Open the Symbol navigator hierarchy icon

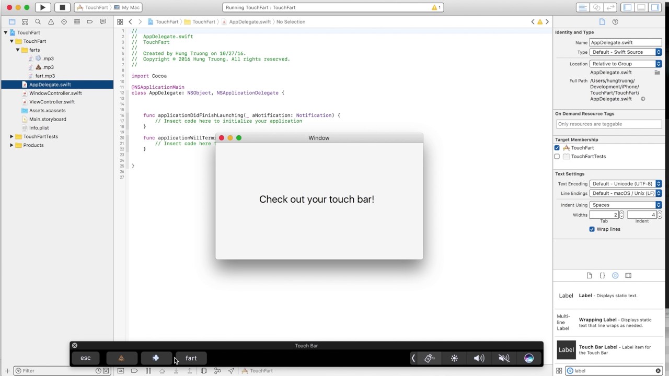(25, 22)
